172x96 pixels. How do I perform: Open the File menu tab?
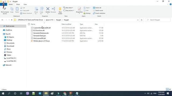3,4
